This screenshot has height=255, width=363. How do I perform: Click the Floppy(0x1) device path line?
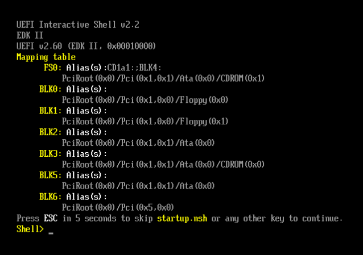145,122
